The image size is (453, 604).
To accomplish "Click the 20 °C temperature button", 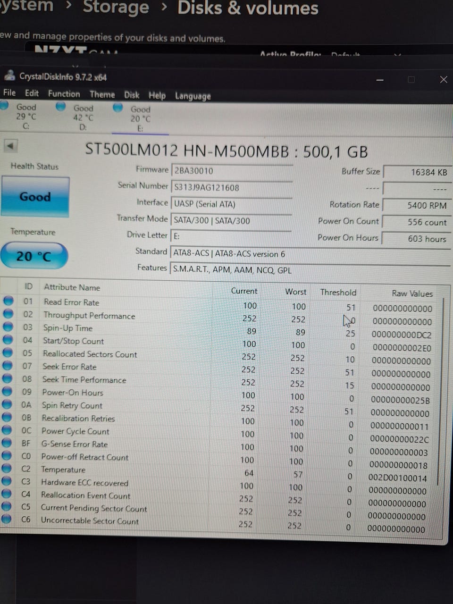I will 34,256.
